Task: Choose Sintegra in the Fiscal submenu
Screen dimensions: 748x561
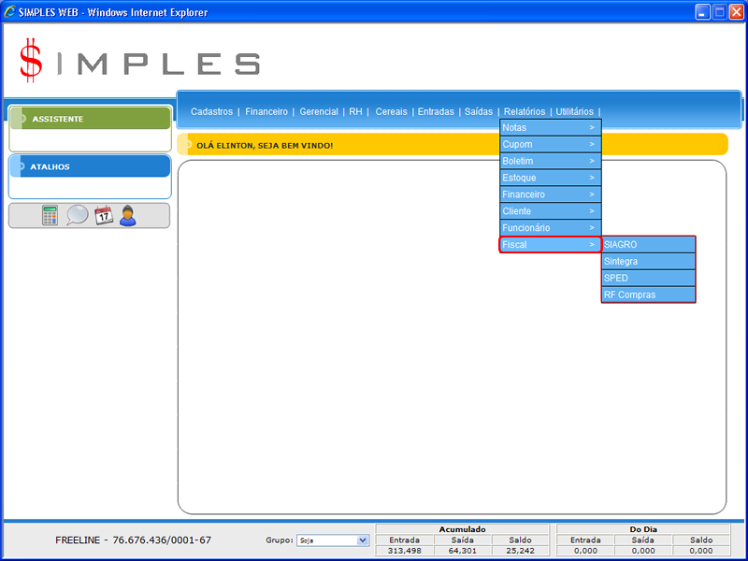Action: click(x=648, y=262)
